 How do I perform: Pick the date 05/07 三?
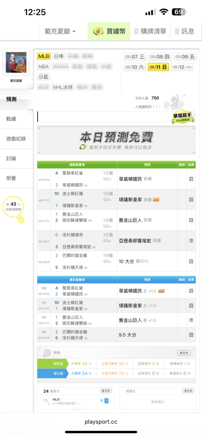pyautogui.click(x=135, y=57)
